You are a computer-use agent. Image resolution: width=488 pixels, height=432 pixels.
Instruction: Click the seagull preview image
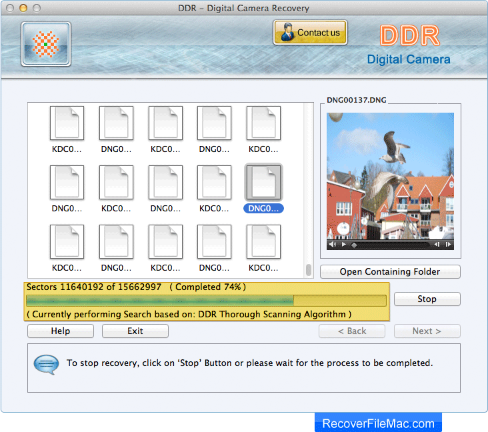point(390,176)
